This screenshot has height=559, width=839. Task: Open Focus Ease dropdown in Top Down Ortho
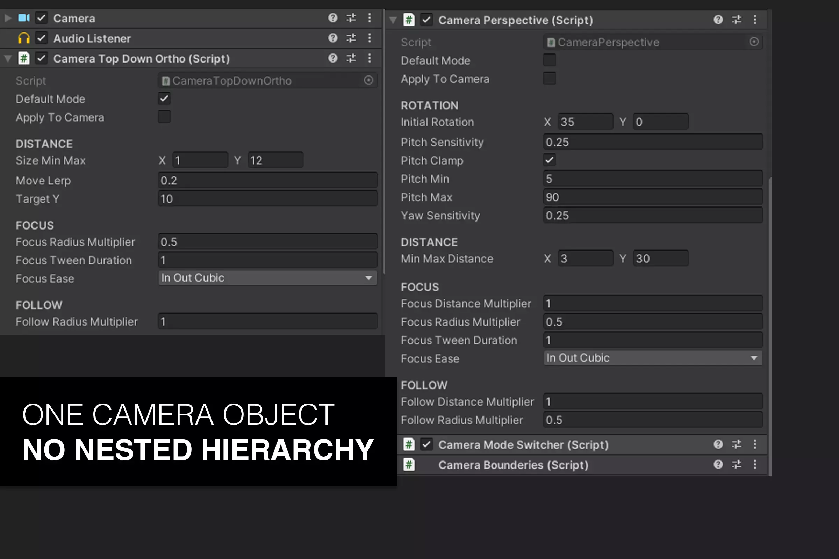tap(267, 278)
